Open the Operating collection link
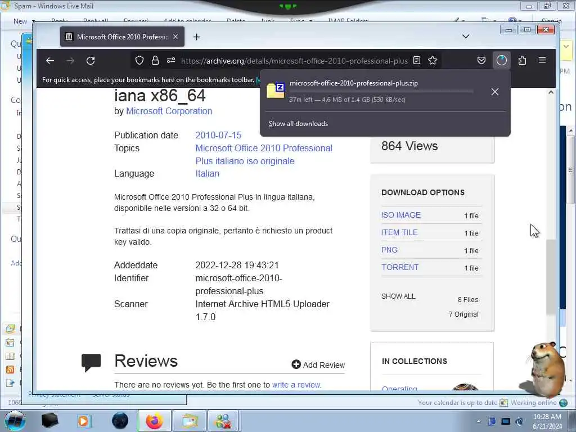This screenshot has width=576, height=432. 399,388
